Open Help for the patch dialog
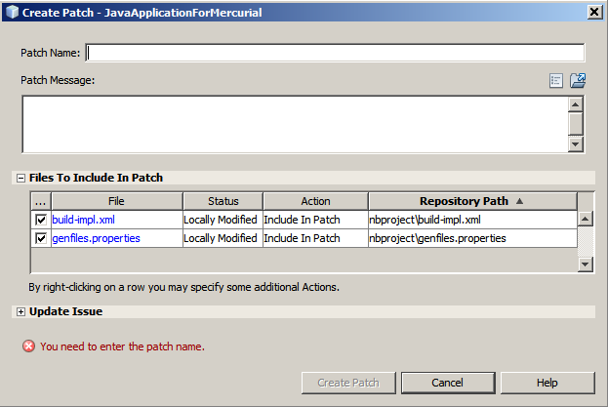This screenshot has height=407, width=608. pos(547,383)
